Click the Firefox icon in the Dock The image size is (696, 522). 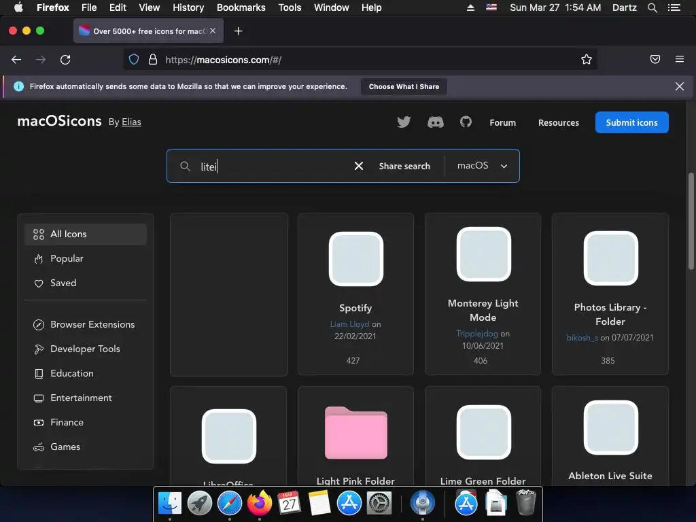[260, 504]
